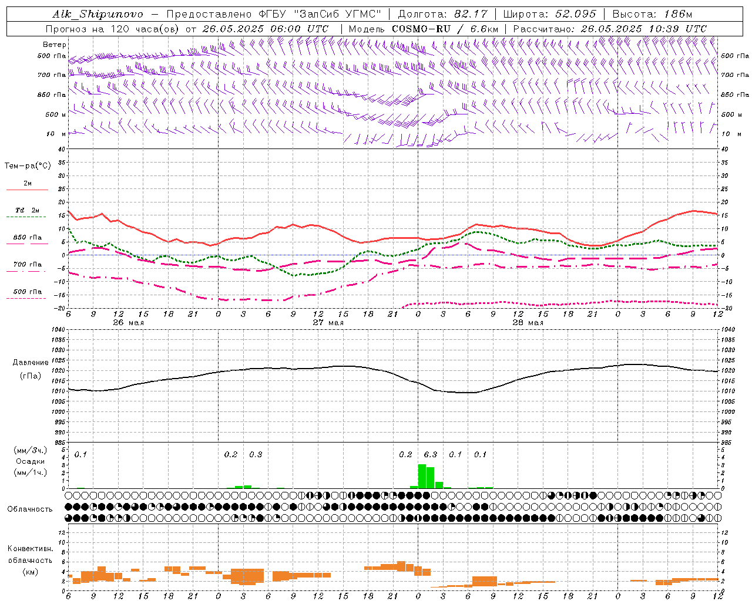Image resolution: width=752 pixels, height=601 pixels.
Task: Click the Давление pressure panel label
Action: pos(31,363)
